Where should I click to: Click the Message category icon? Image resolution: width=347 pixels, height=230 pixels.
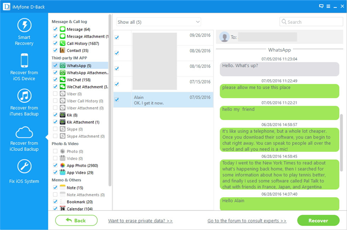pos(62,29)
